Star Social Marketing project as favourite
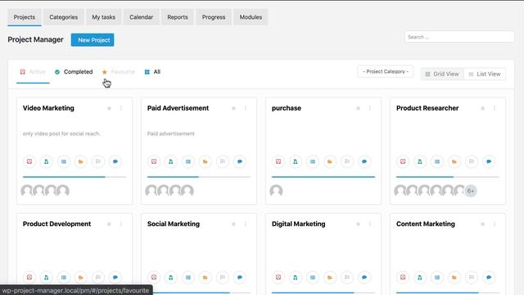 pyautogui.click(x=233, y=224)
